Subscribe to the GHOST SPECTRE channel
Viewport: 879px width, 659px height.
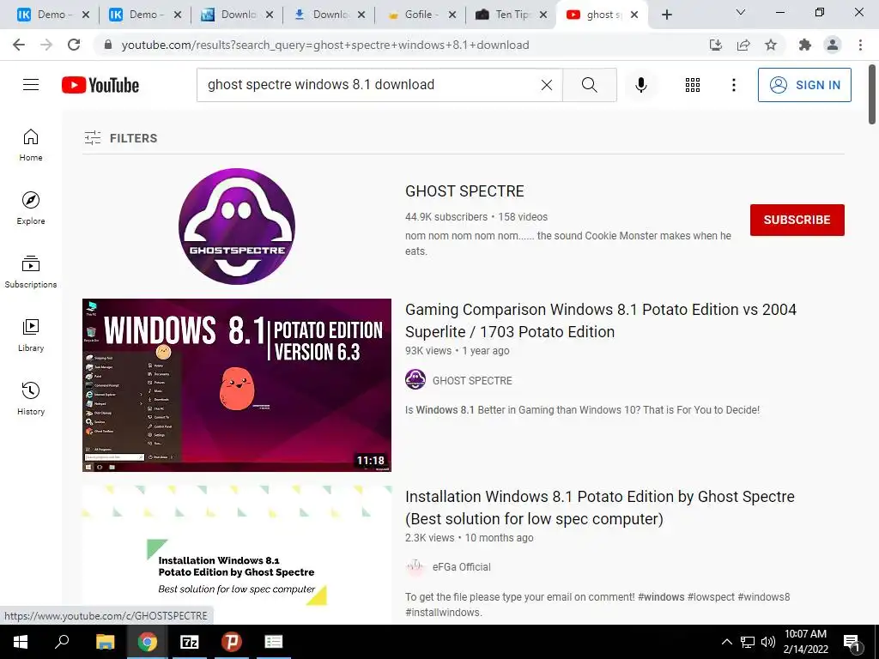797,220
